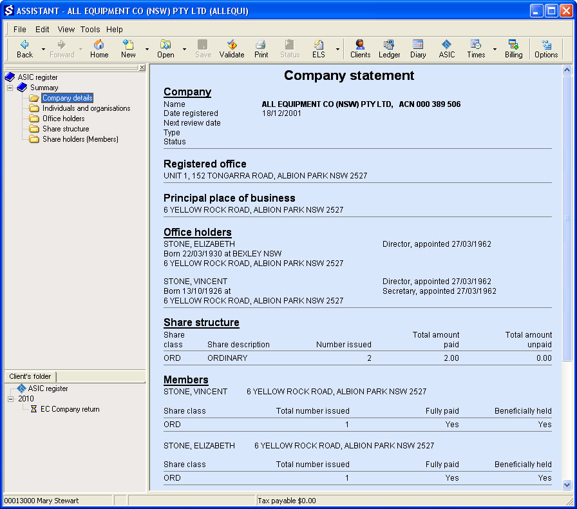577x509 pixels.
Task: Click the ASIC toolbar icon
Action: 447,49
